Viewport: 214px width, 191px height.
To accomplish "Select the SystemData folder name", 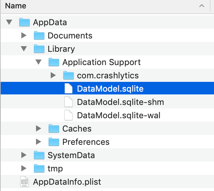I will coord(71,155).
